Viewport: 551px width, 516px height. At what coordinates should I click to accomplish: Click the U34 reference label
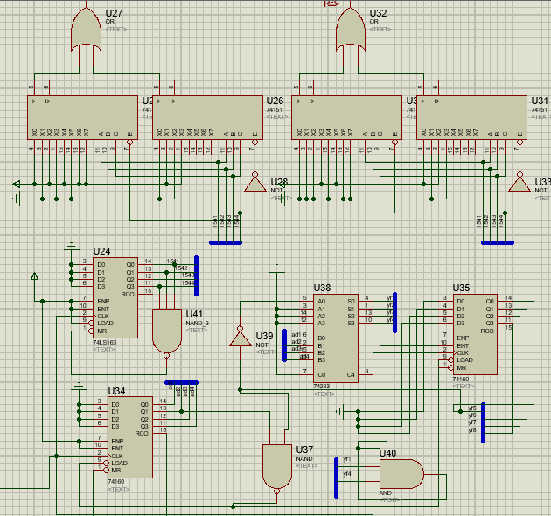coord(116,391)
